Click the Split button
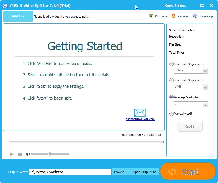This screenshot has width=218, height=183. pyautogui.click(x=190, y=126)
